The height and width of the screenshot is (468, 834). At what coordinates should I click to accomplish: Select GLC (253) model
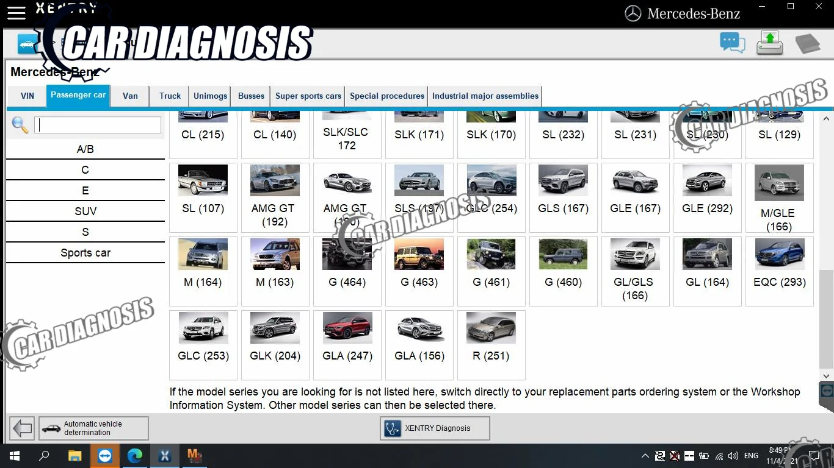[x=203, y=345]
